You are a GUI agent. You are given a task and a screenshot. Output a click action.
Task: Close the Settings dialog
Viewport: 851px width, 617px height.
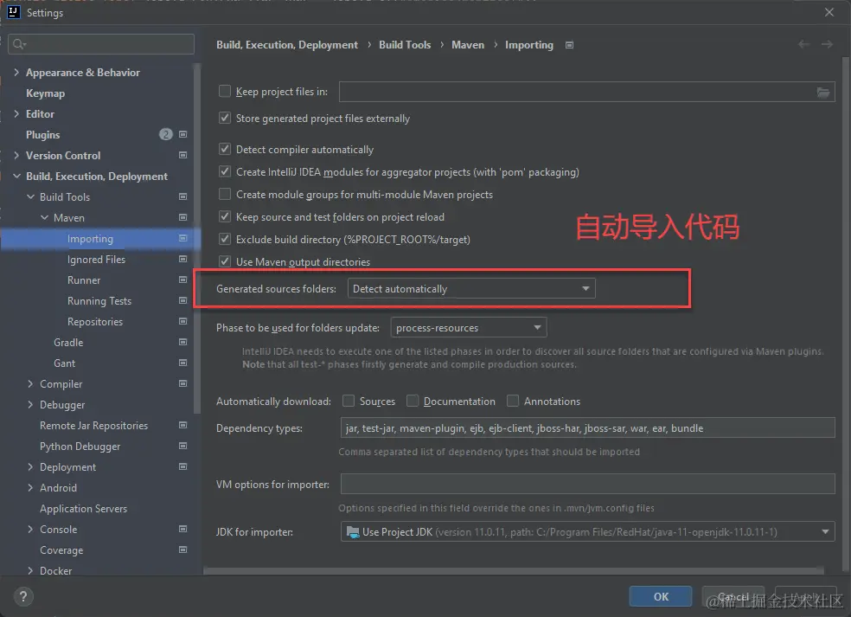tap(829, 12)
